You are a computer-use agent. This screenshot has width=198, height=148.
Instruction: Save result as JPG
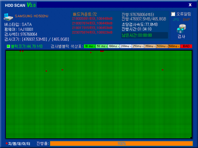(176, 20)
